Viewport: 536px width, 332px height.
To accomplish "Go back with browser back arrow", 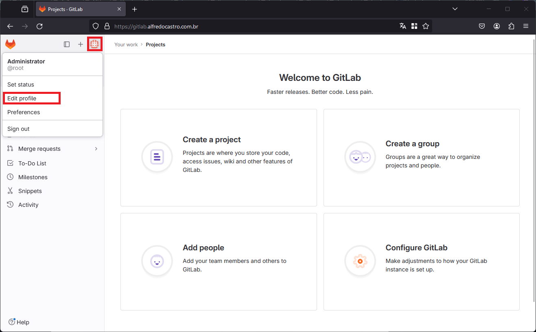I will pyautogui.click(x=10, y=26).
